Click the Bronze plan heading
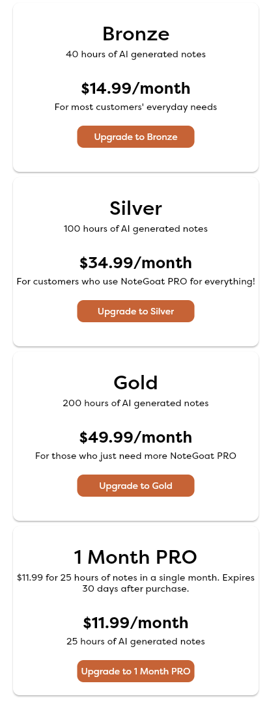Image resolution: width=269 pixels, height=705 pixels. coord(136,34)
